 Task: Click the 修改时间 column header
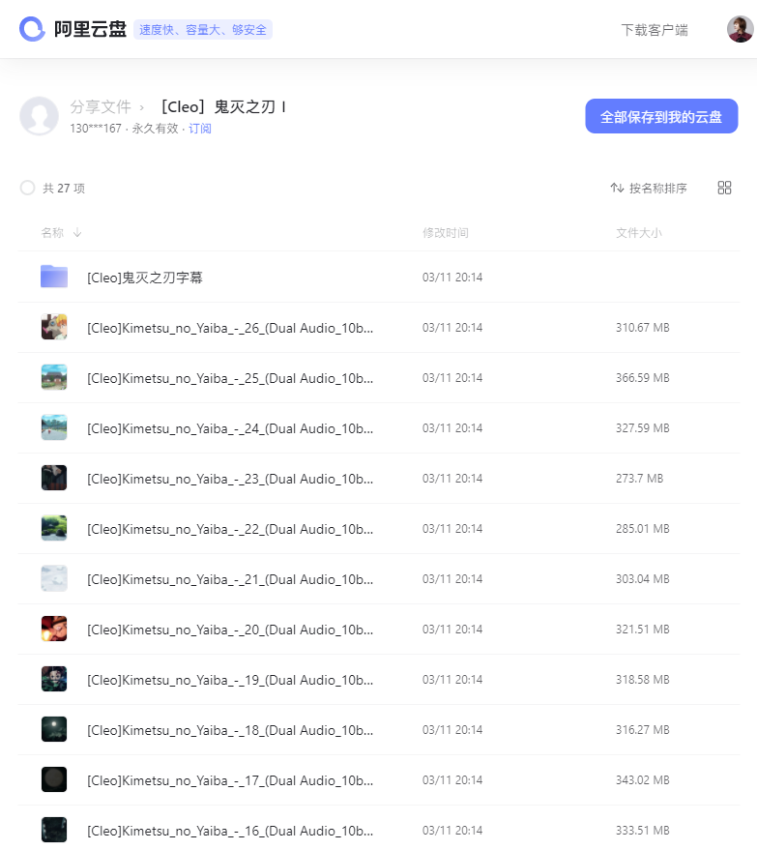point(446,232)
